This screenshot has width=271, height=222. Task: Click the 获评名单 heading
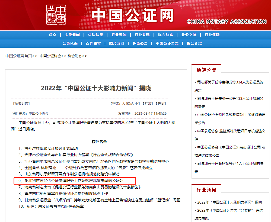[x=99, y=142]
